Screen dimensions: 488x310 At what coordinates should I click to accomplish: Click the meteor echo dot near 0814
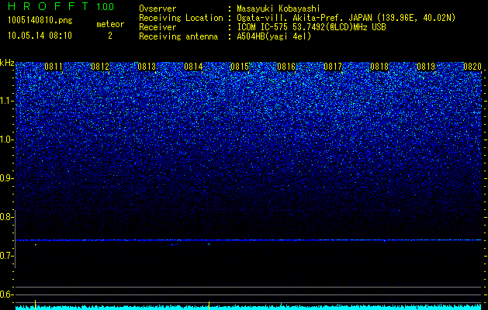tap(209, 244)
